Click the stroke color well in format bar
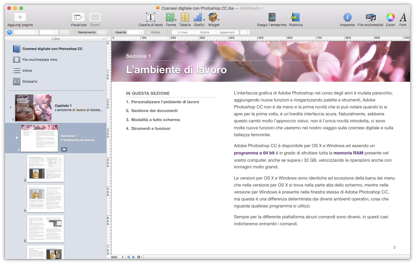The width and height of the screenshot is (415, 264). click(x=65, y=32)
